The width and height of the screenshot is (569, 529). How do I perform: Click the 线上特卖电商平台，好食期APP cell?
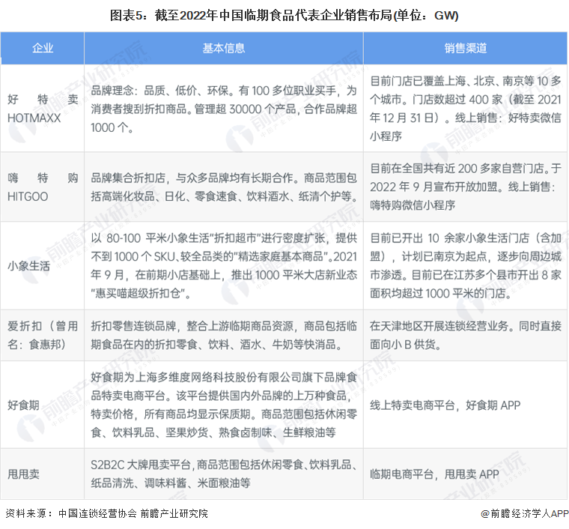(465, 405)
